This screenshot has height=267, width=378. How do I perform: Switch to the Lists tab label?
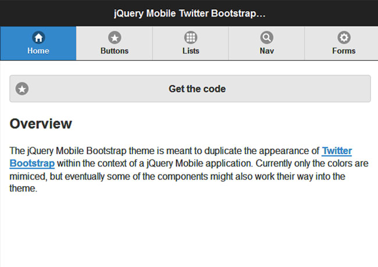191,51
